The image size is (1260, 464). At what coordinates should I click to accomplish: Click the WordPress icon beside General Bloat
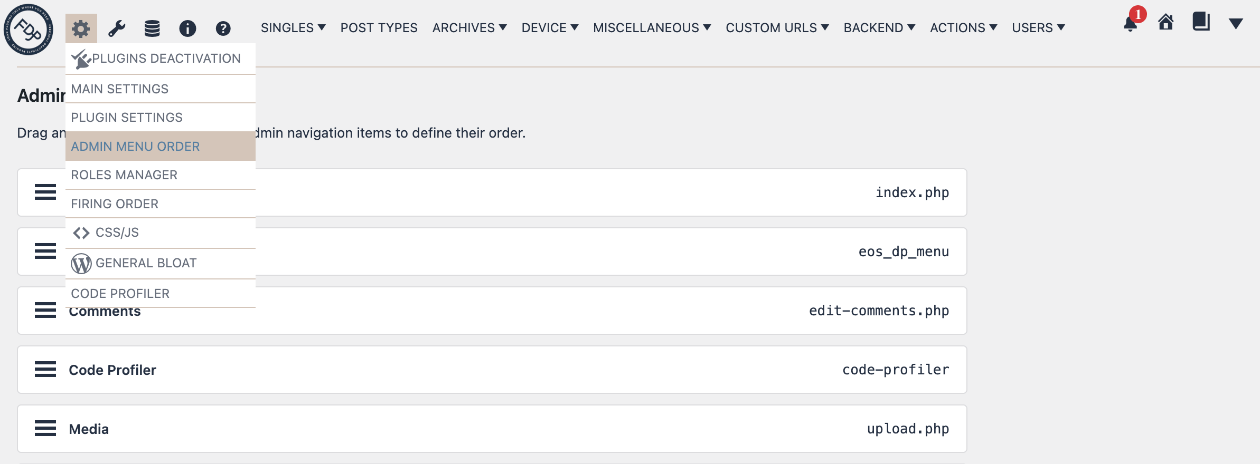(x=80, y=263)
